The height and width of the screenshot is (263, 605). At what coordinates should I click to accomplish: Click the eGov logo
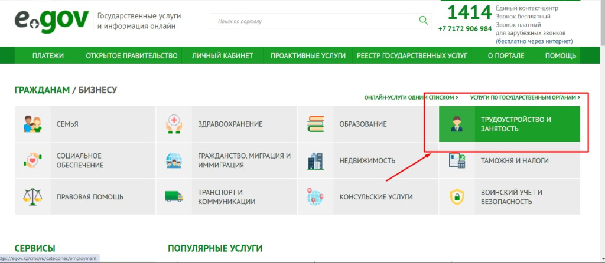pos(51,21)
